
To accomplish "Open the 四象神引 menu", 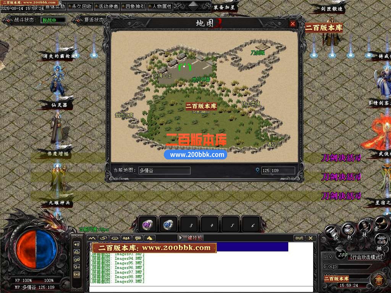I will coord(134,6).
